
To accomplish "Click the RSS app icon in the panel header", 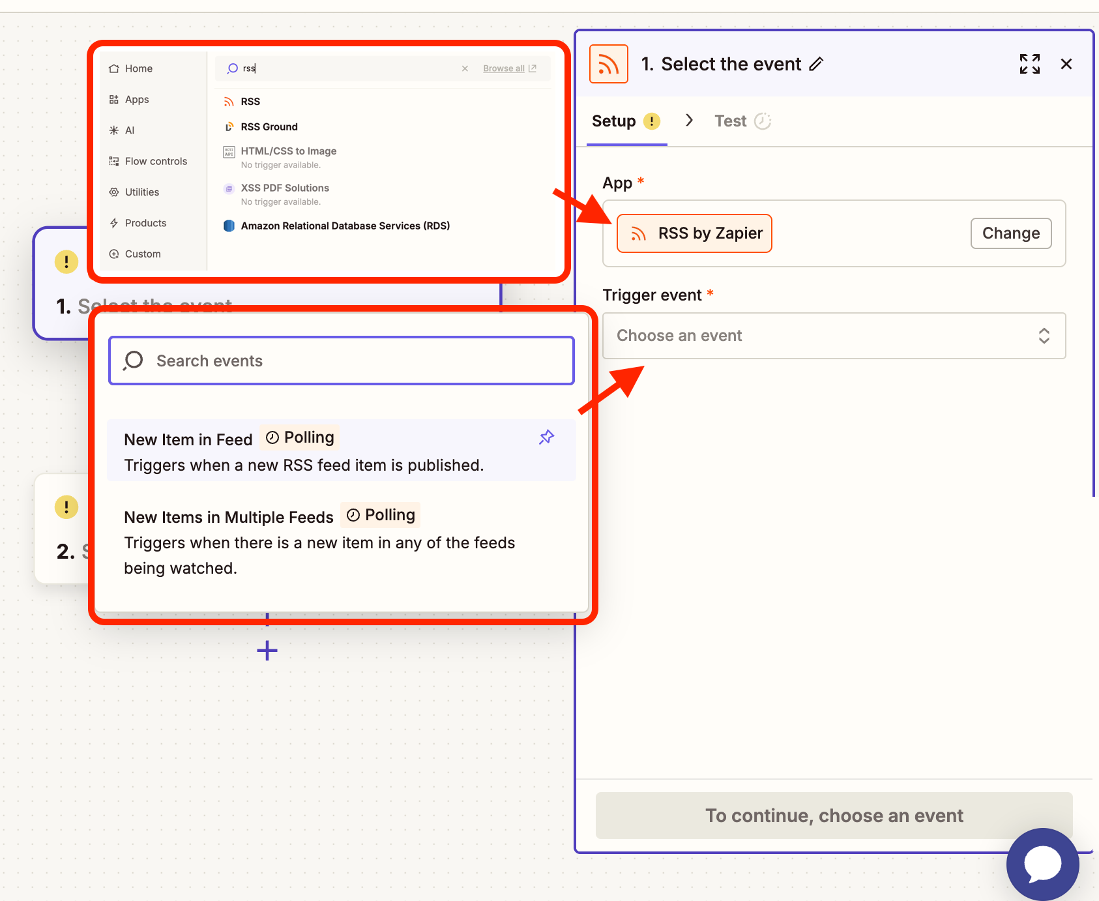I will [608, 64].
